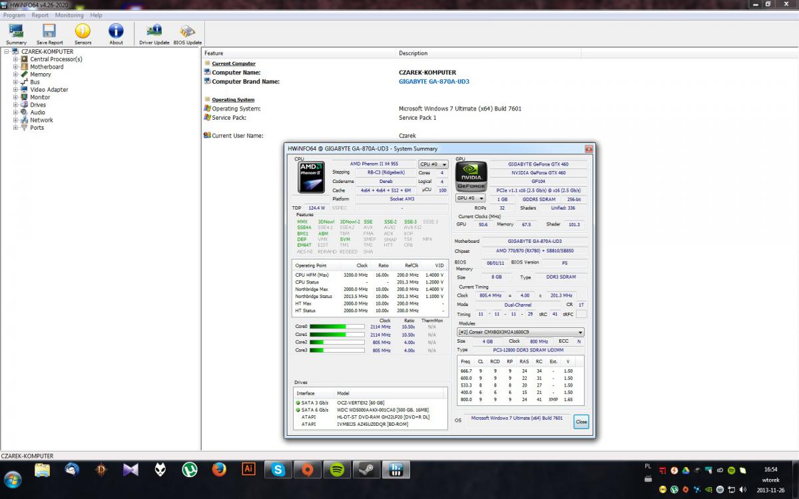
Task: Launch Diablo III from taskbar
Action: coord(101,470)
